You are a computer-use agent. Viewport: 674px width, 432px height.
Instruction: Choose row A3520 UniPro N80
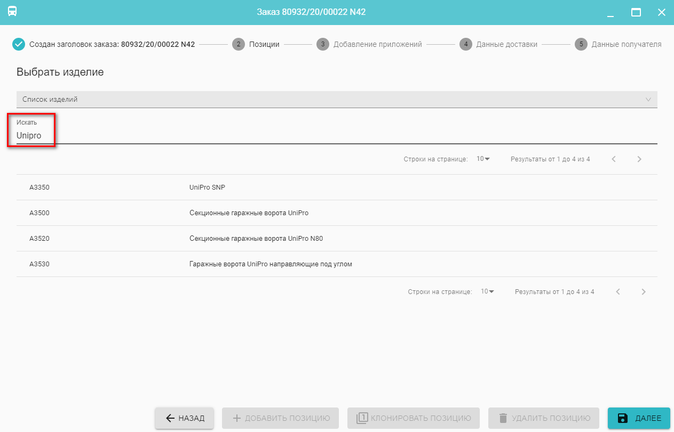click(x=336, y=239)
